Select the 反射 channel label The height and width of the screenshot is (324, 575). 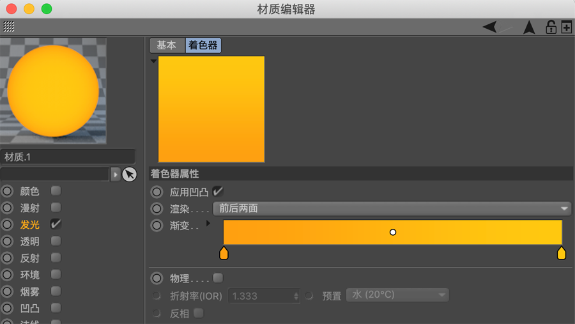(x=29, y=258)
